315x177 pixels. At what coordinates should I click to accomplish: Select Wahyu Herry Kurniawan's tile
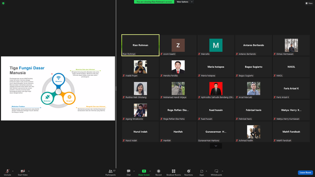pos(291,110)
